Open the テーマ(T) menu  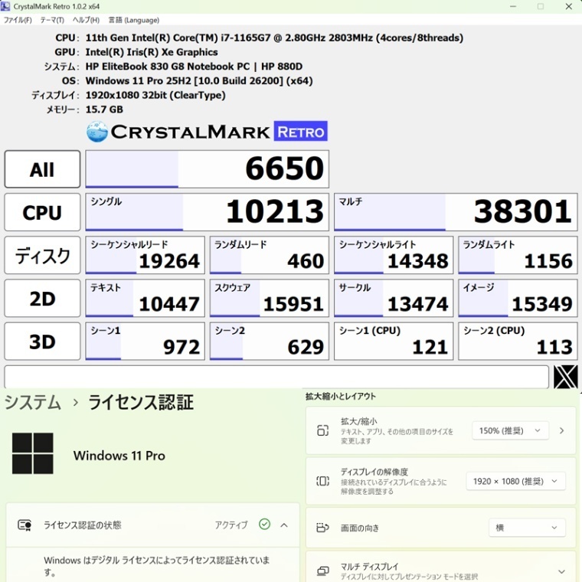(x=52, y=20)
